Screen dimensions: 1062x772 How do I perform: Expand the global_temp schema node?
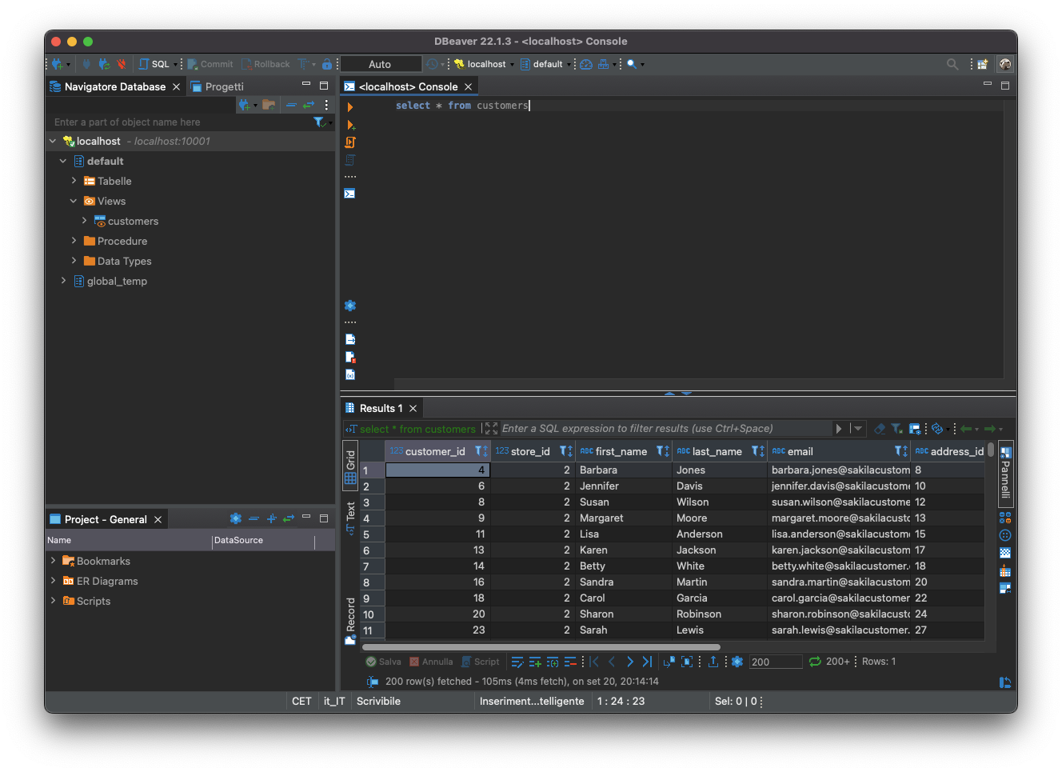pyautogui.click(x=63, y=281)
